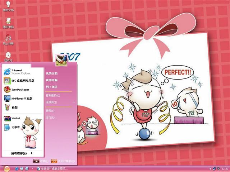Click the network monitors tray icon
The image size is (230, 172).
pos(215,169)
